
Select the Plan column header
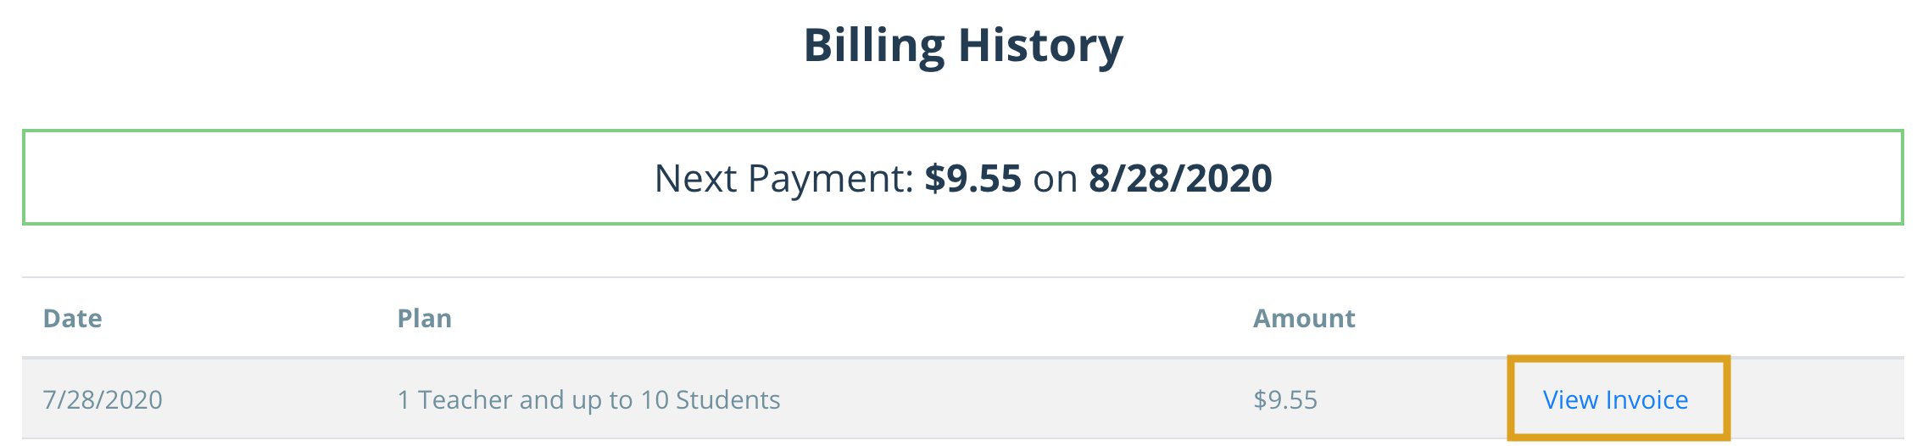(x=425, y=318)
